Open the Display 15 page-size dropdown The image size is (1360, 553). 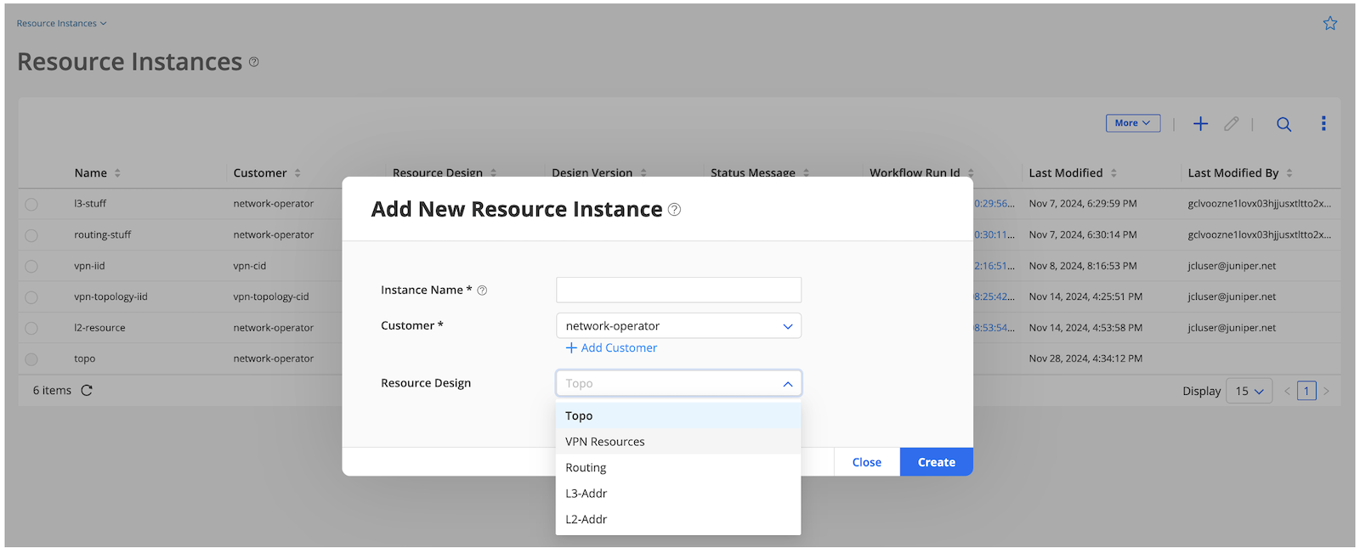tap(1249, 392)
